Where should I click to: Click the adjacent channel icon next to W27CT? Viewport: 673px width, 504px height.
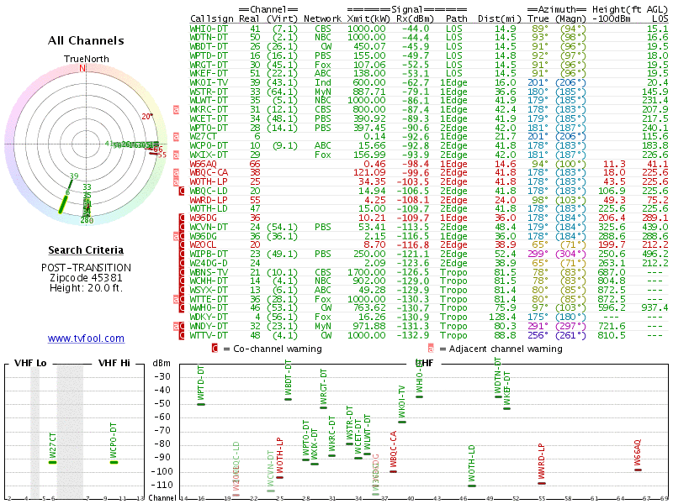[176, 137]
